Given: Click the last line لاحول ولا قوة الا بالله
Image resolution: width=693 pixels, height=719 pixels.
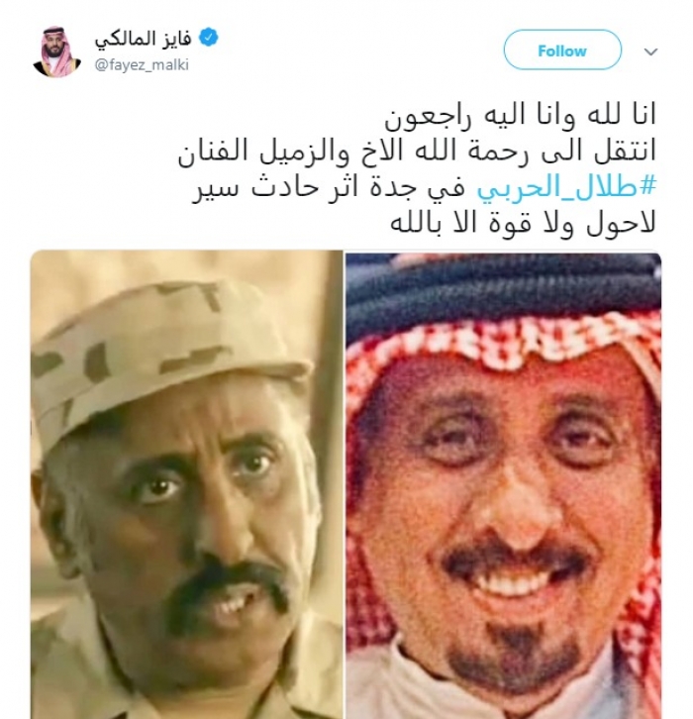Looking at the screenshot, I should point(523,223).
